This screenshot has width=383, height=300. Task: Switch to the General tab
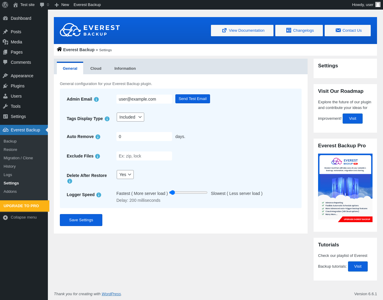[70, 68]
